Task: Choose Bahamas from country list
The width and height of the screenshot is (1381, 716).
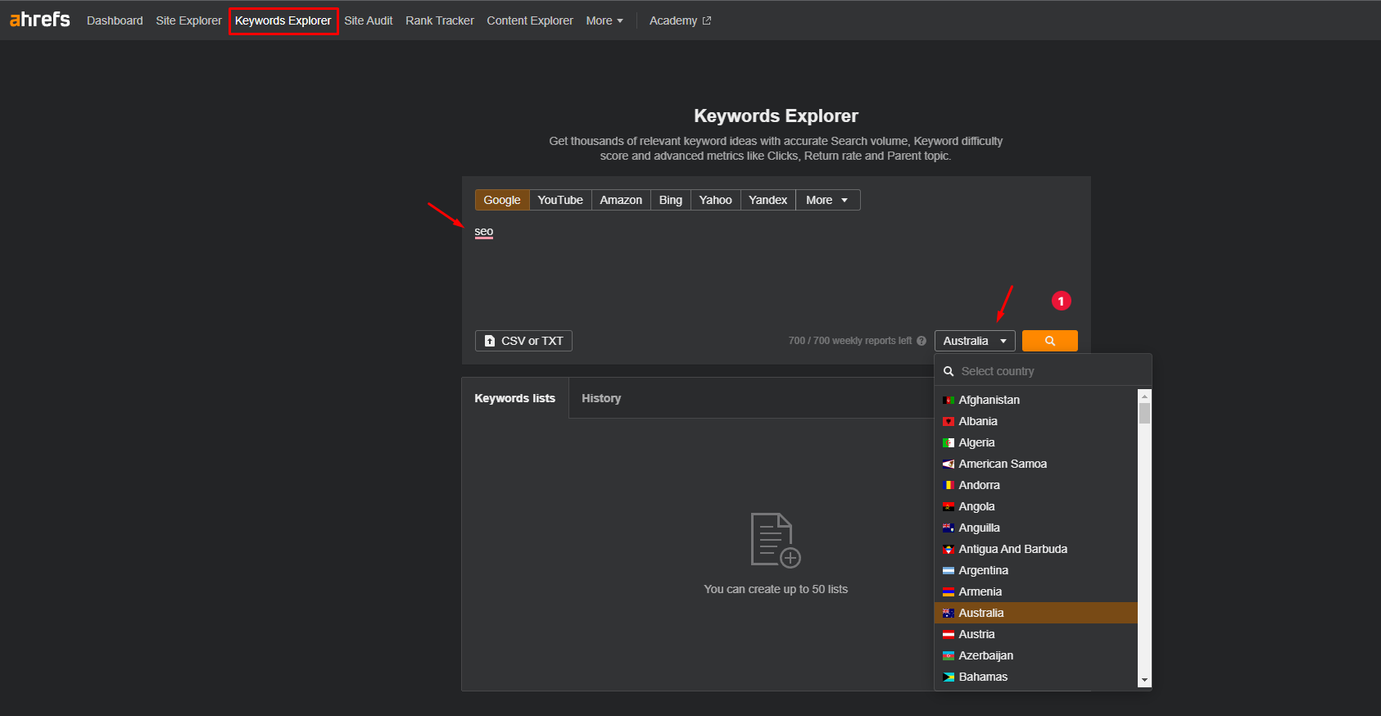Action: coord(1036,677)
